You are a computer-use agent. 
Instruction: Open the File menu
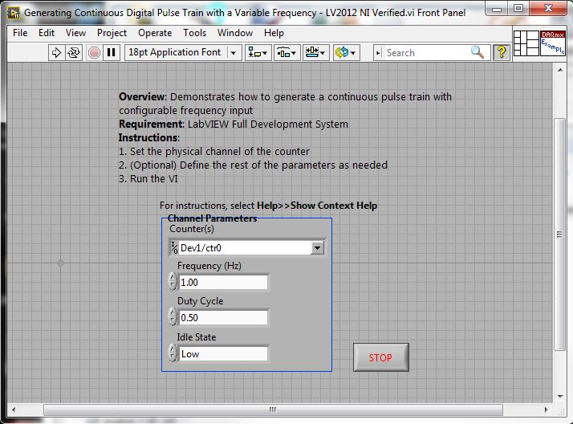[x=20, y=33]
